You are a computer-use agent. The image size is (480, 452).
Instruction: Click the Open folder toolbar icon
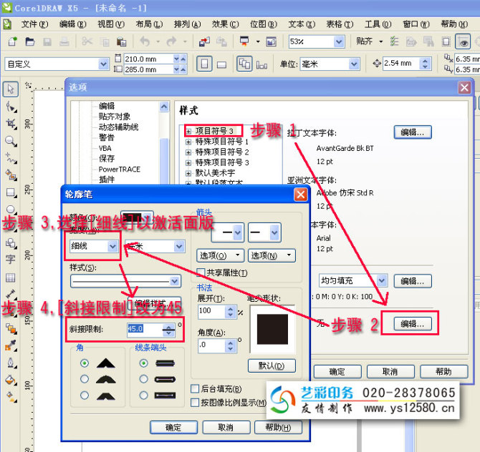click(x=29, y=42)
